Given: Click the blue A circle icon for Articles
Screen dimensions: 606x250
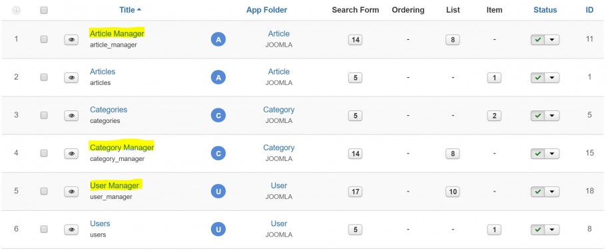Looking at the screenshot, I should (218, 78).
